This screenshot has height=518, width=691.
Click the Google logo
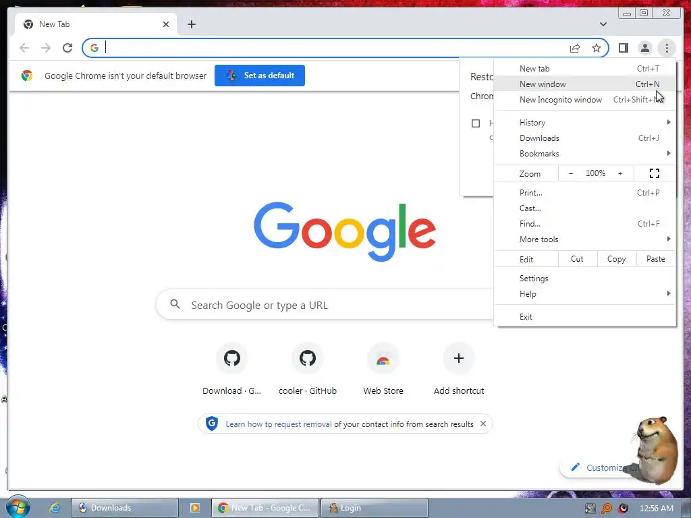[345, 231]
